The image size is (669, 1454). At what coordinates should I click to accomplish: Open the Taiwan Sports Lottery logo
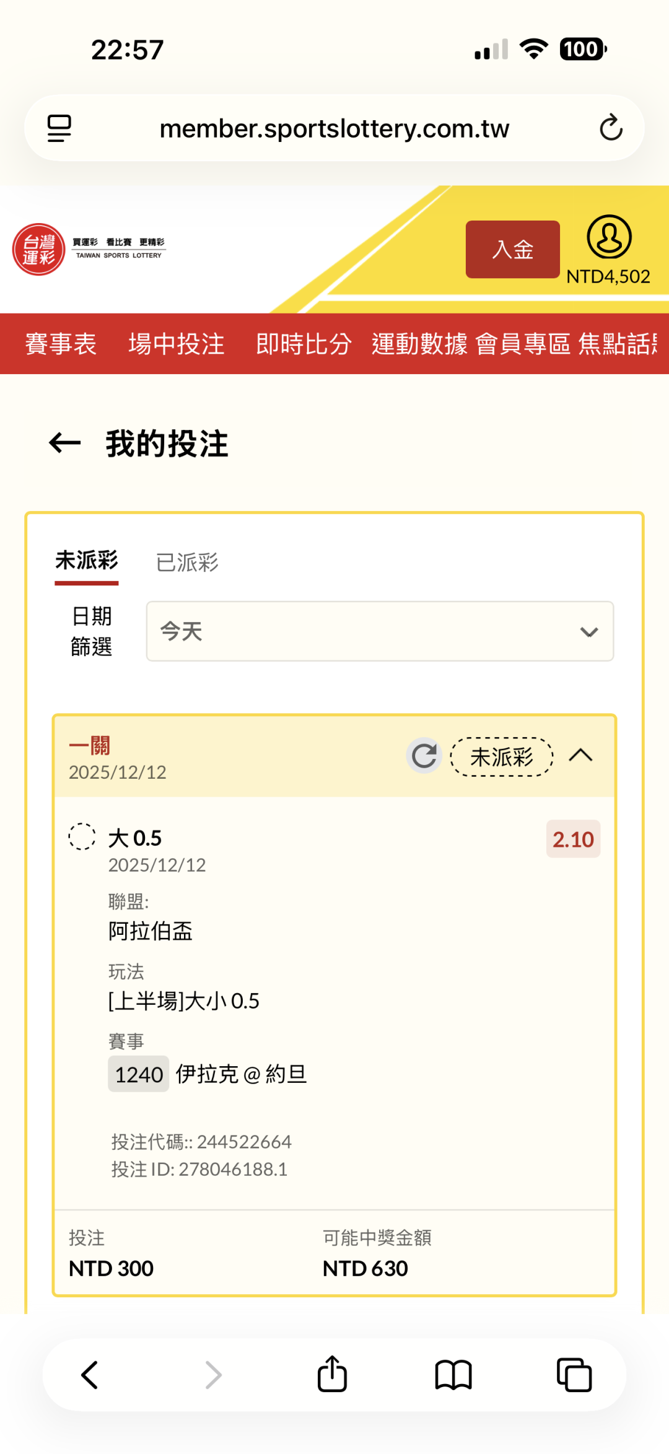89,249
